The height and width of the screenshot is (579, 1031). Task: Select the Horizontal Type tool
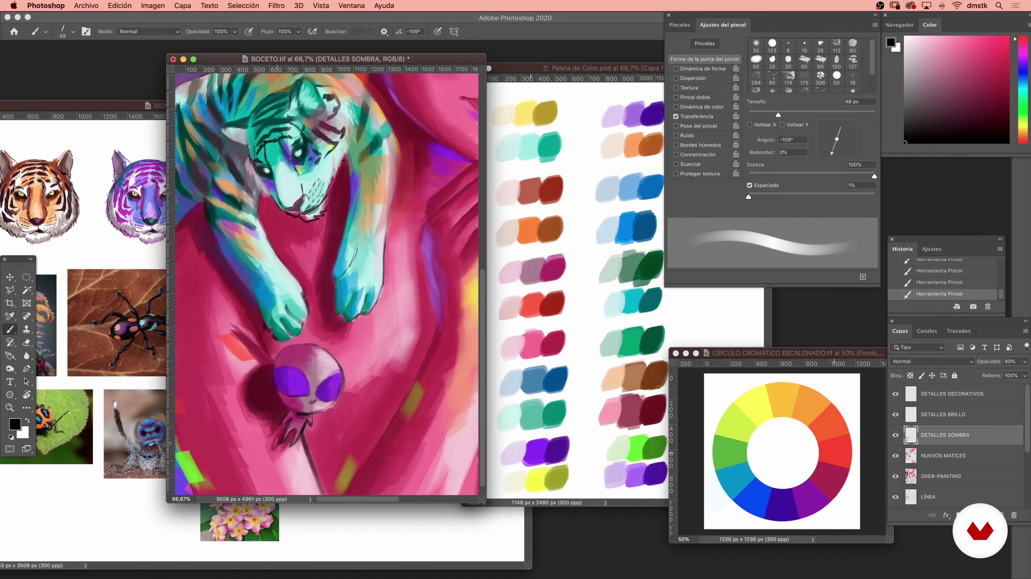pos(10,382)
